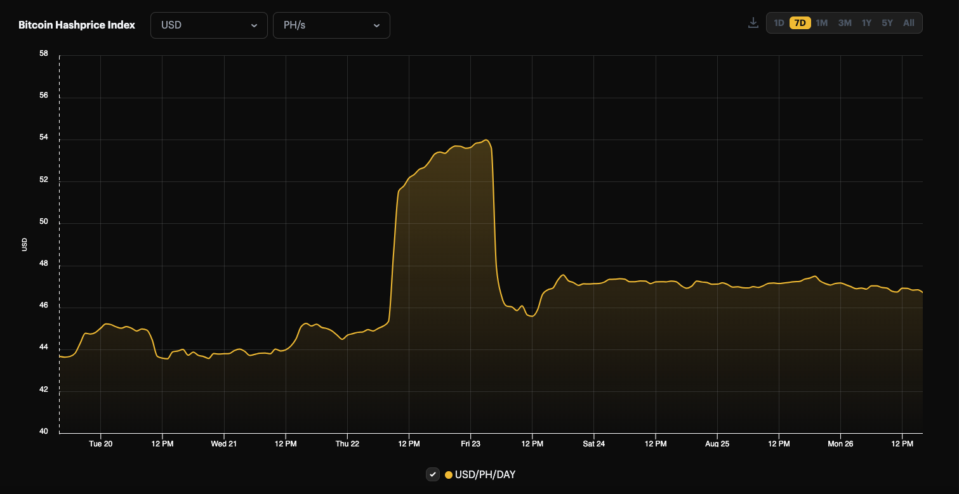Expand the currency selection menu

[x=209, y=25]
